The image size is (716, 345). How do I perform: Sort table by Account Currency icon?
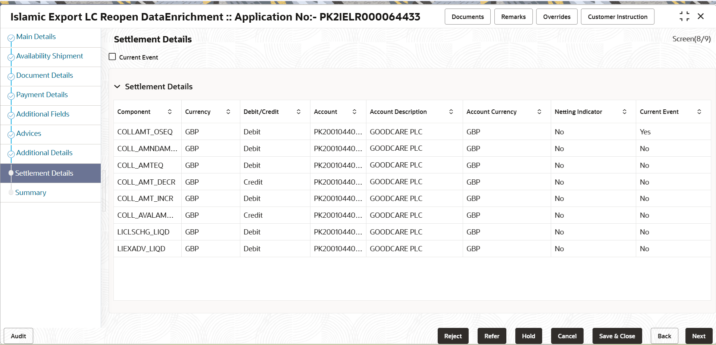click(x=539, y=112)
